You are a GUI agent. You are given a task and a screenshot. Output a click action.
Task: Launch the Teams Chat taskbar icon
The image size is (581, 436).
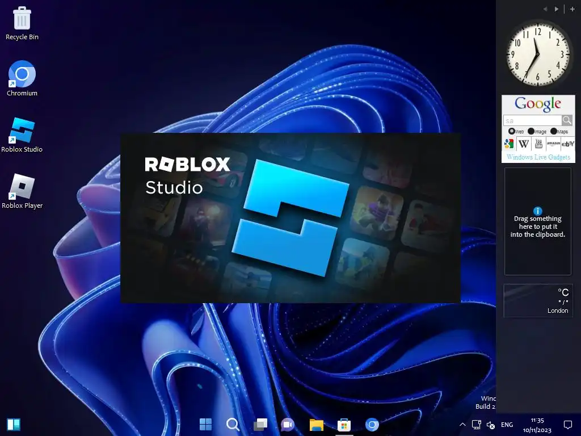coord(288,424)
